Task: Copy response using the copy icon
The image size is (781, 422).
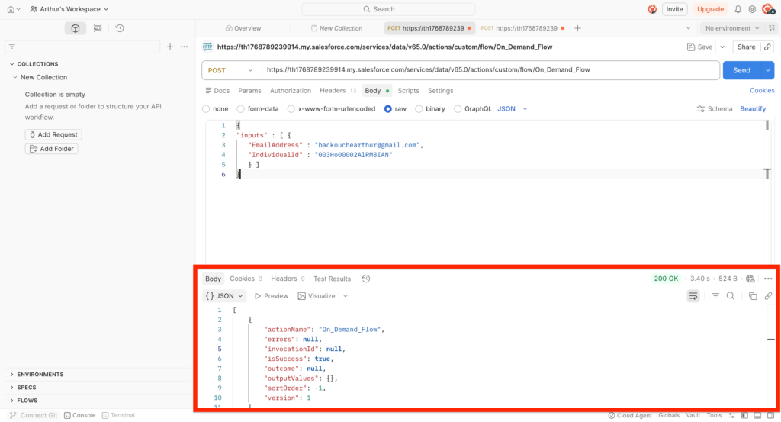Action: pos(752,296)
